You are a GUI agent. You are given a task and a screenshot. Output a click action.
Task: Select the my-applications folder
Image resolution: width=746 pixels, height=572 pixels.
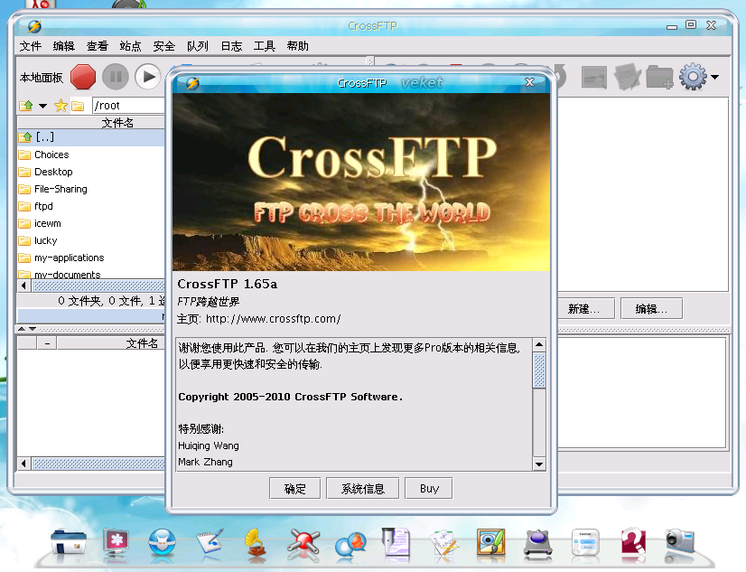(91, 258)
